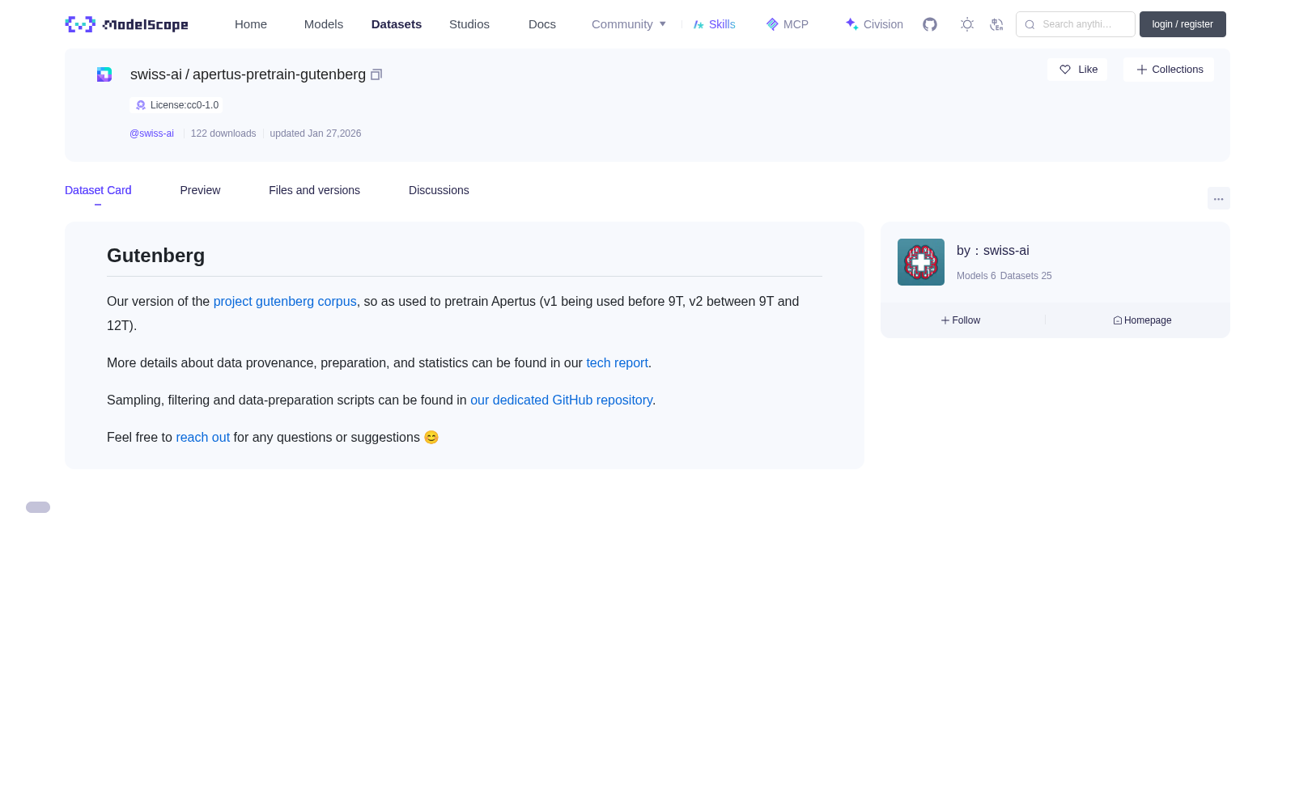The image size is (1295, 809).
Task: Open the tech report link
Action: click(x=617, y=362)
